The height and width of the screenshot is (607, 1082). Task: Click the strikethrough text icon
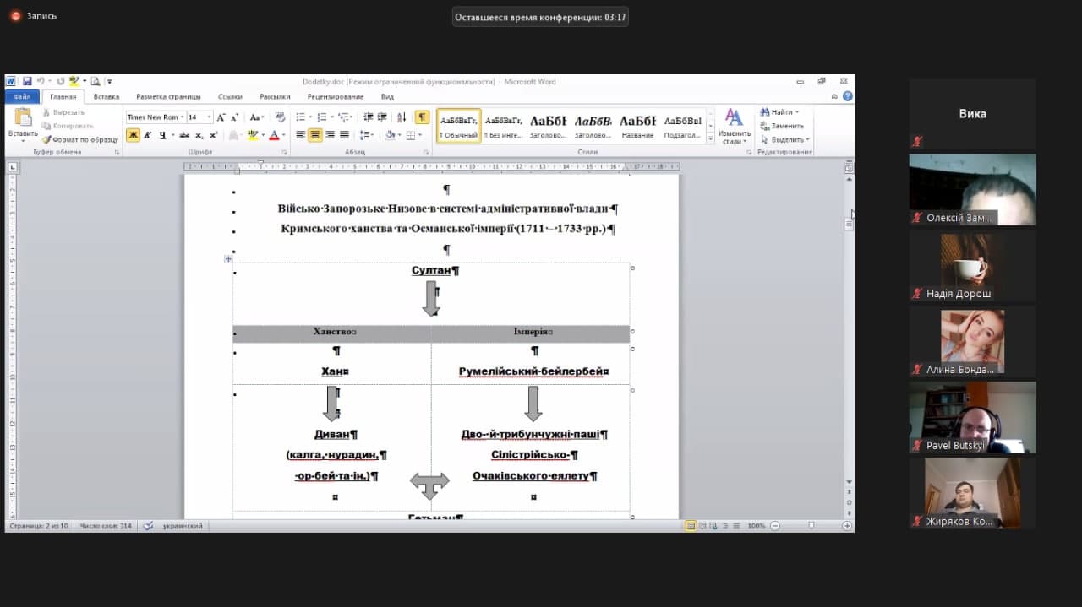coord(184,135)
